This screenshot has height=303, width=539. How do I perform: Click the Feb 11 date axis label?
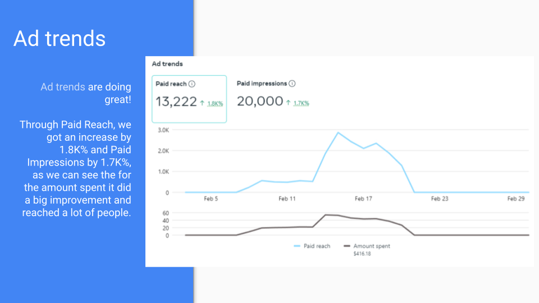(x=287, y=199)
